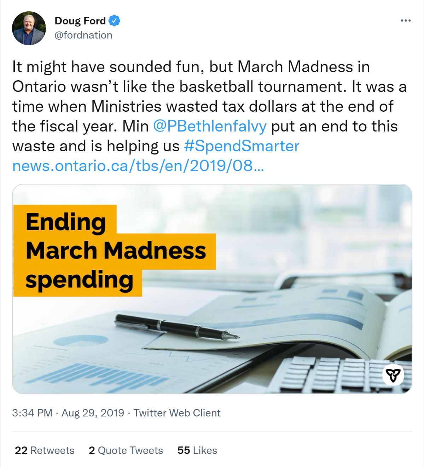This screenshot has height=467, width=424.
Task: Follow the news.ontario.ca link
Action: pos(138,166)
